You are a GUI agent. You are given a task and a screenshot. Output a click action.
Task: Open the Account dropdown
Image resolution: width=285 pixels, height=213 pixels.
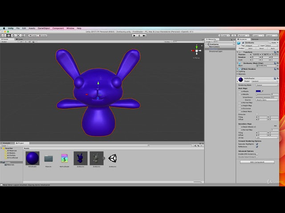coord(244,35)
